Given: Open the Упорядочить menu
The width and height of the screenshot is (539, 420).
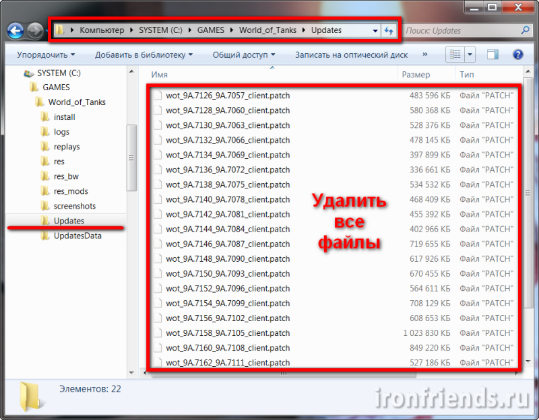Looking at the screenshot, I should point(46,55).
